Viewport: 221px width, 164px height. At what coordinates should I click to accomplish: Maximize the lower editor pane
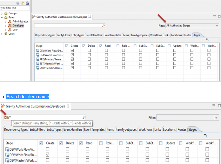coord(219,106)
